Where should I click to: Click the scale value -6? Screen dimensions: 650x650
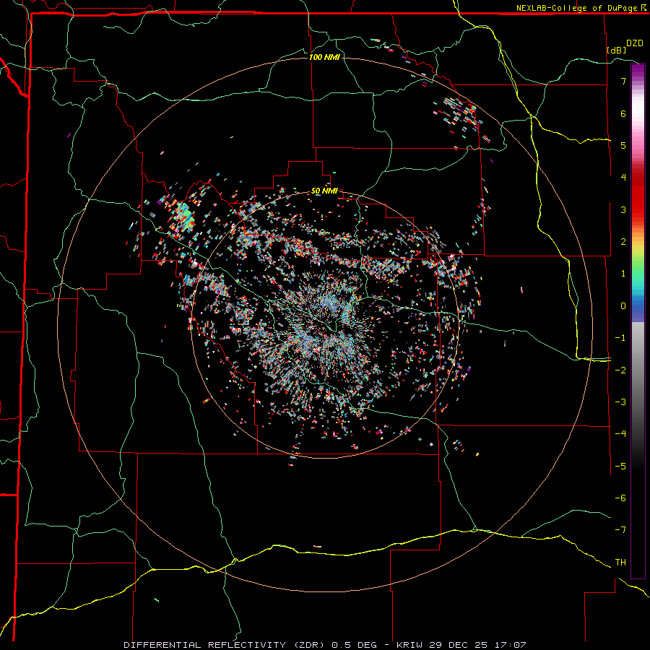pos(620,498)
